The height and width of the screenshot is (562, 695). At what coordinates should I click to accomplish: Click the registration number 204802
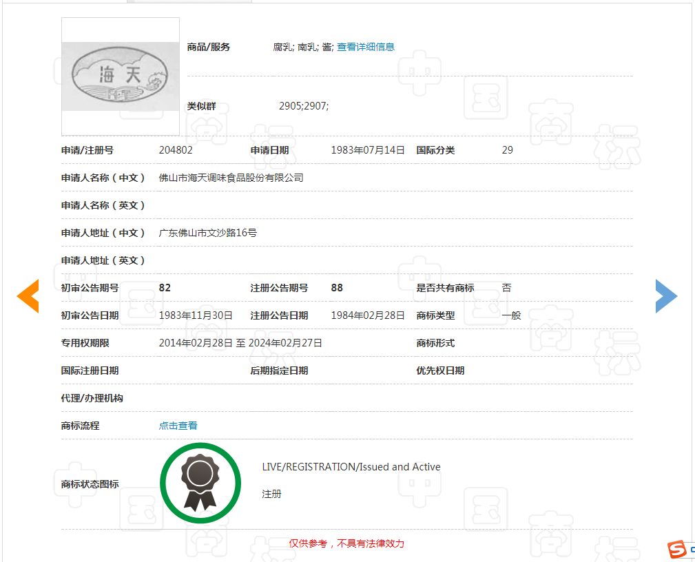pos(176,150)
